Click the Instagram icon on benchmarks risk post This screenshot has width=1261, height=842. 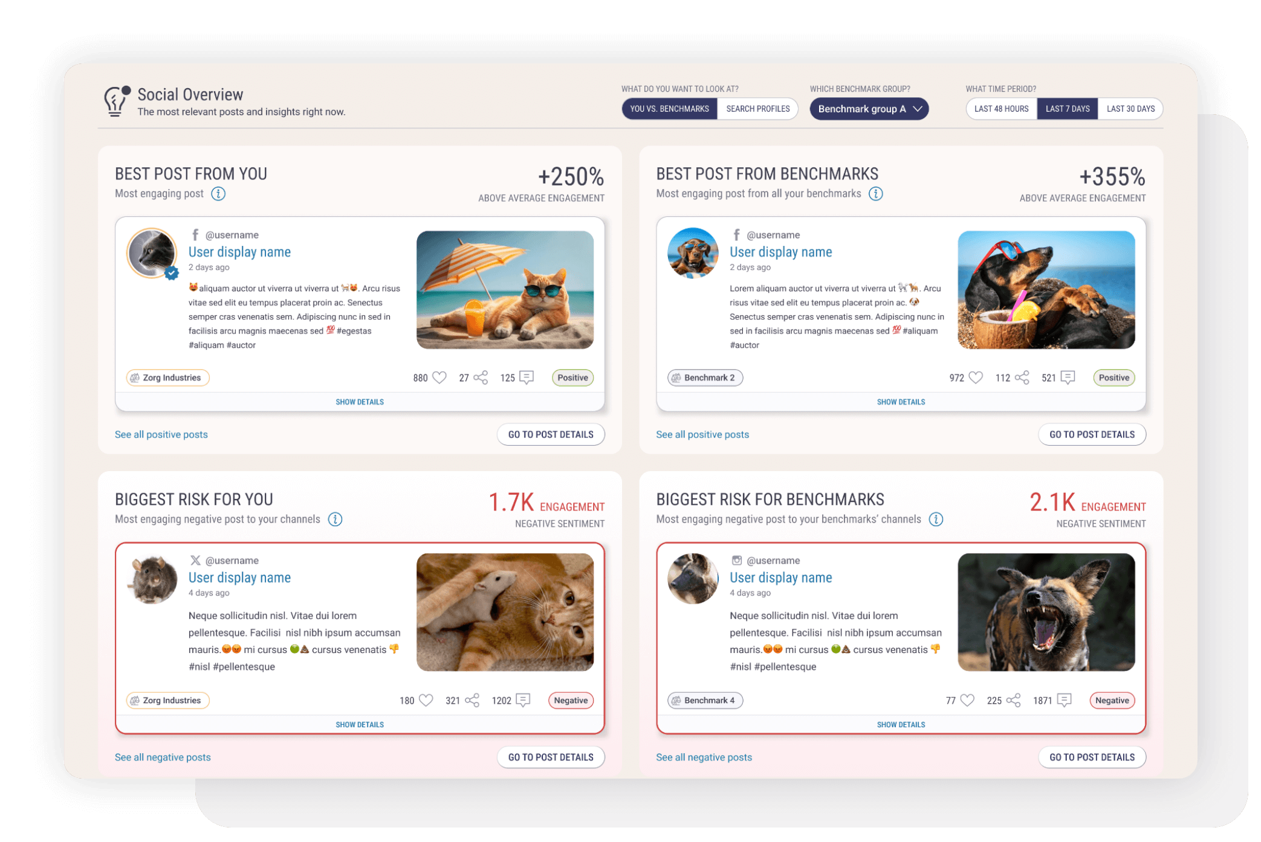[x=736, y=560]
